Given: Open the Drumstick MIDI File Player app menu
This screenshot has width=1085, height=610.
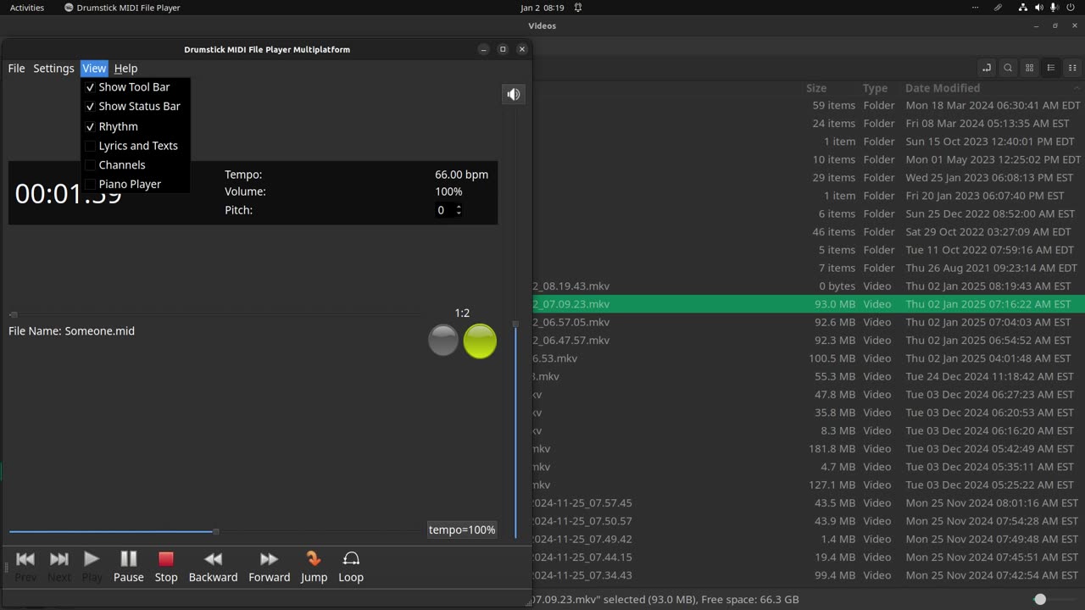Looking at the screenshot, I should (122, 8).
